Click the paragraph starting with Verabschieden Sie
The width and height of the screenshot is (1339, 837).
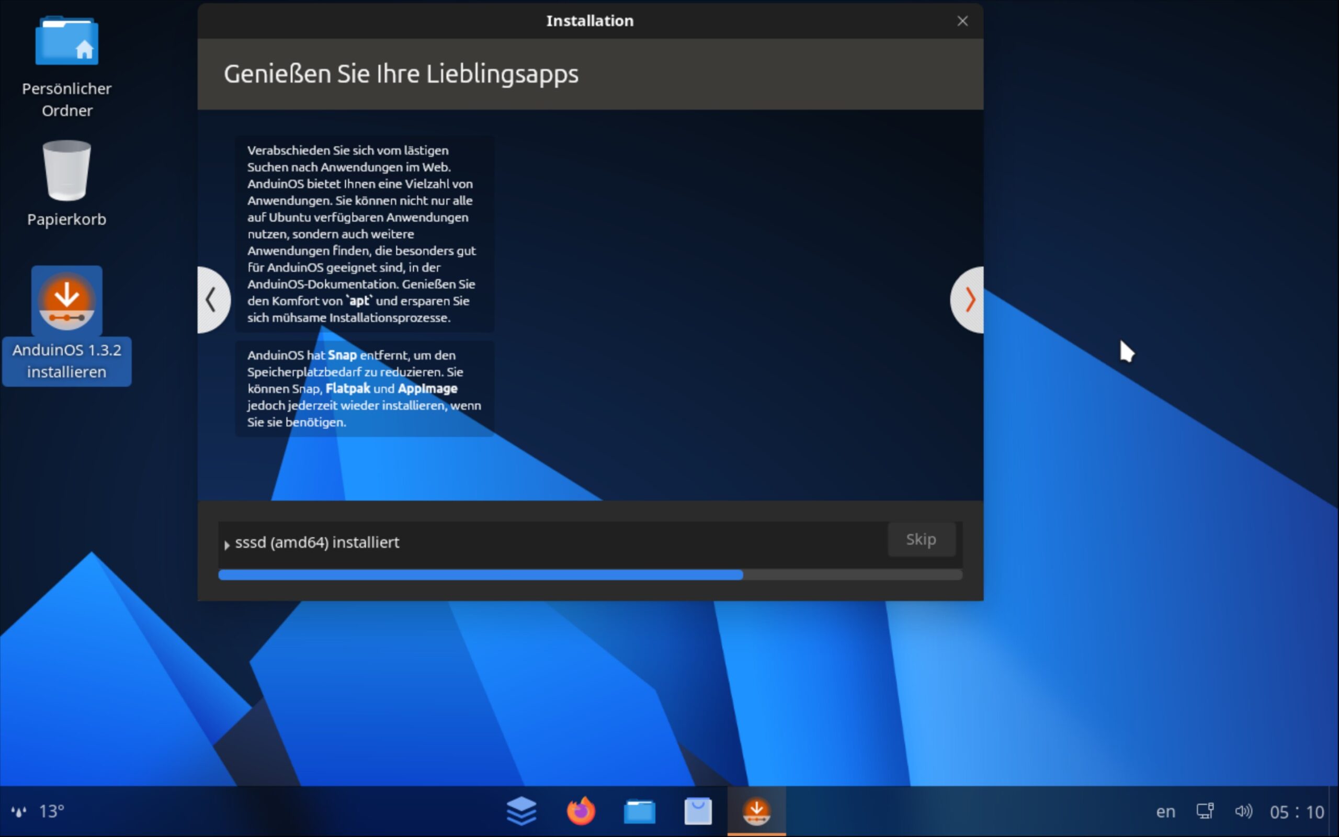click(364, 234)
